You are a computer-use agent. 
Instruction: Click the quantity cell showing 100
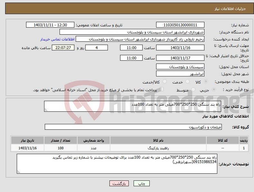coord(61,148)
